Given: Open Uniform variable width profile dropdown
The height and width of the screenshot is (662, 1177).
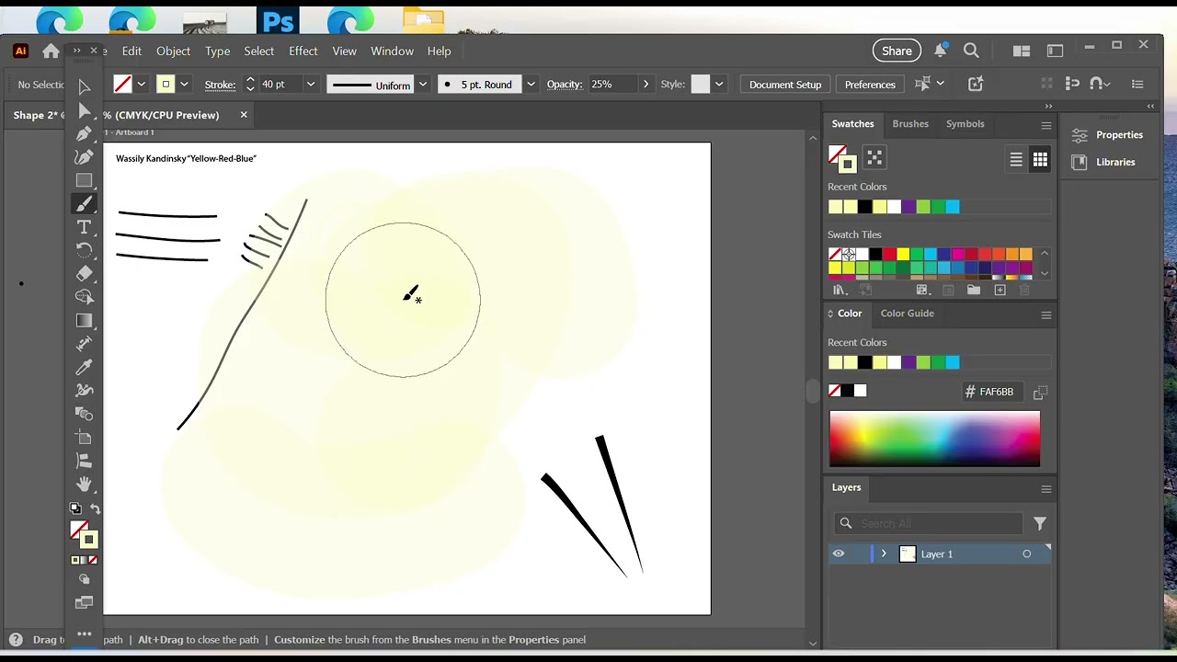Looking at the screenshot, I should [423, 85].
